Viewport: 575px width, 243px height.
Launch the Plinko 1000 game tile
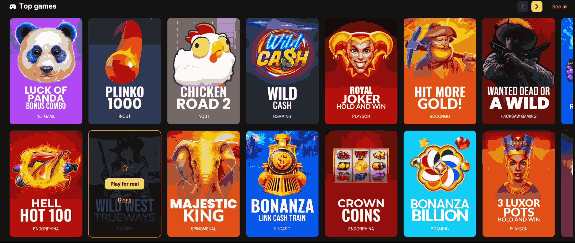(x=125, y=71)
